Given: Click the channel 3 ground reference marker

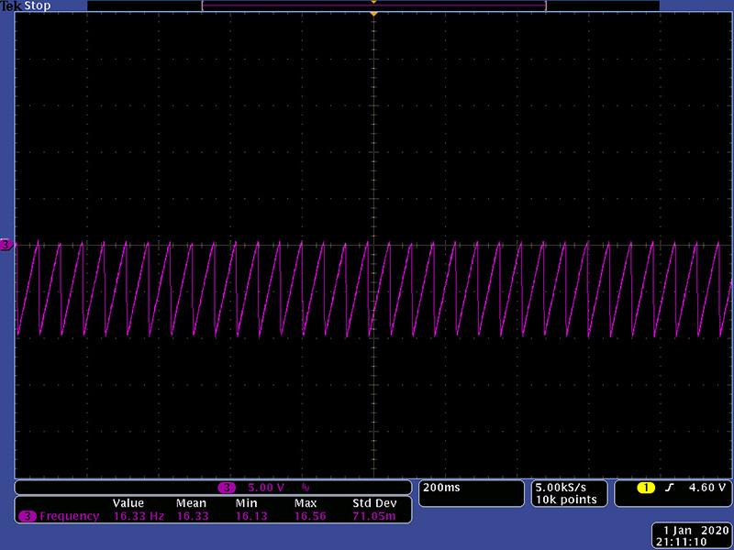Looking at the screenshot, I should coord(6,245).
